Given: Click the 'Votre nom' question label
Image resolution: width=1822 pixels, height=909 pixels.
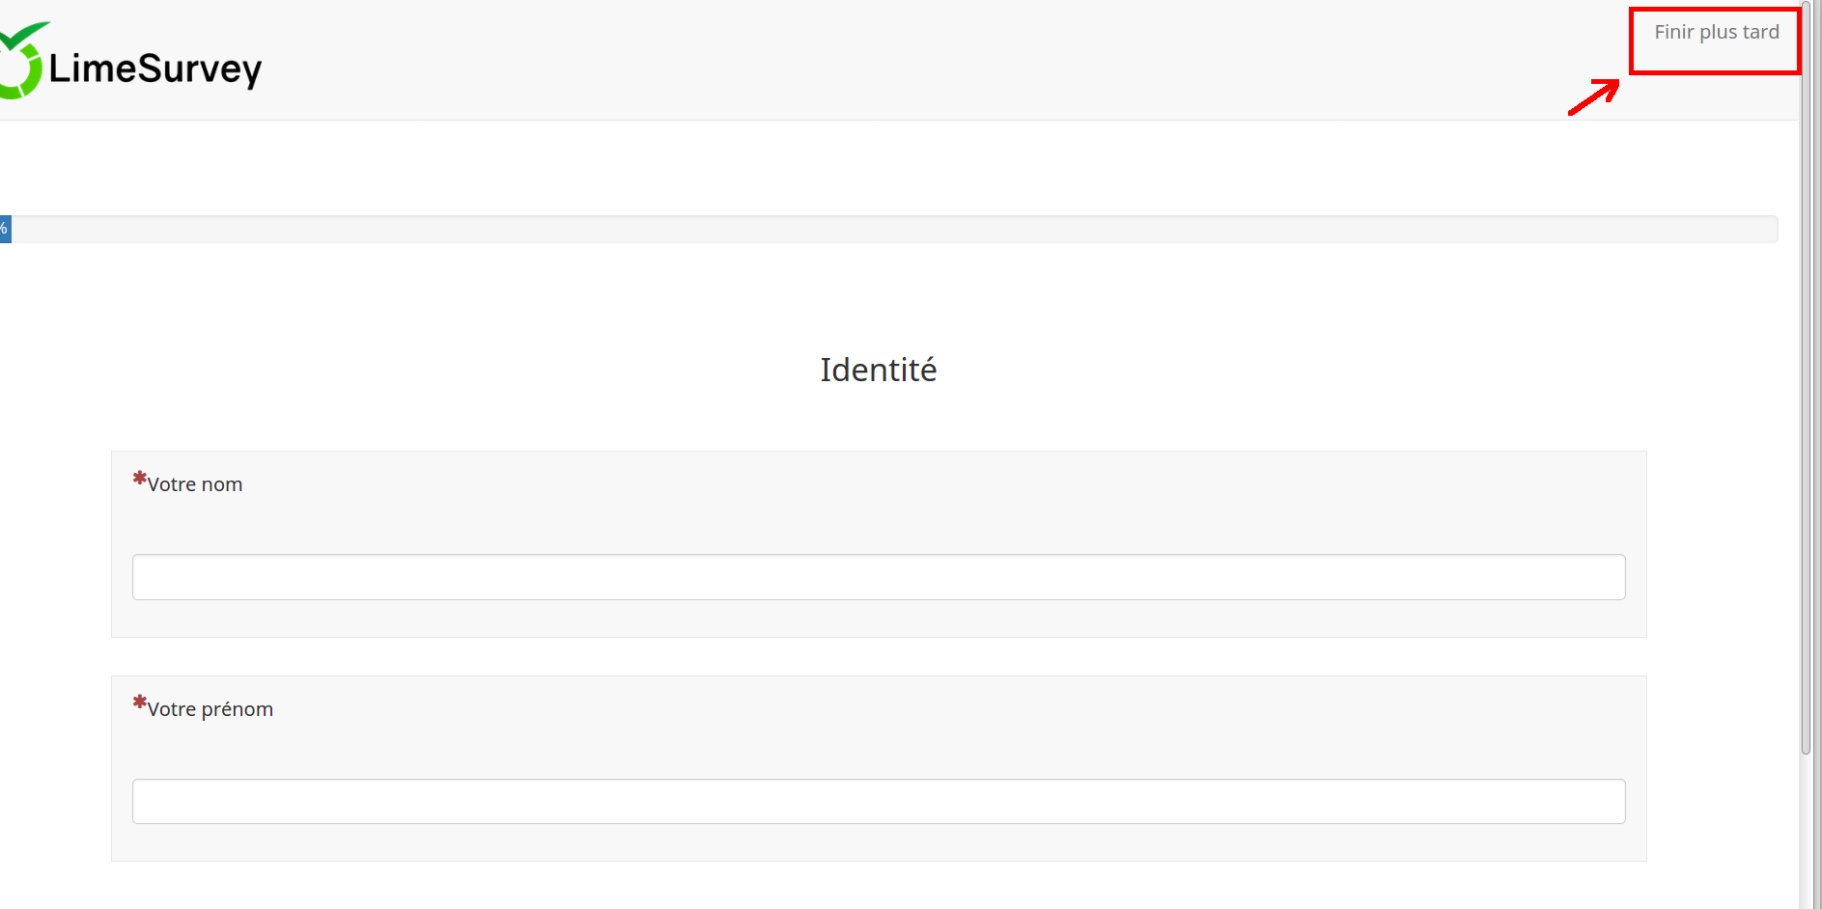Looking at the screenshot, I should [x=195, y=484].
